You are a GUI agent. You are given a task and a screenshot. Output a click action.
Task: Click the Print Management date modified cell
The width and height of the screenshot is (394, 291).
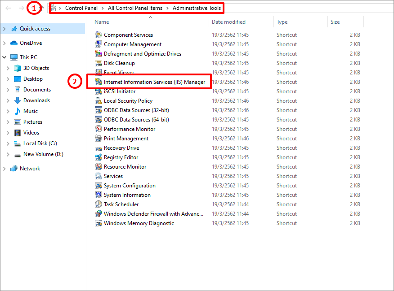pyautogui.click(x=230, y=139)
